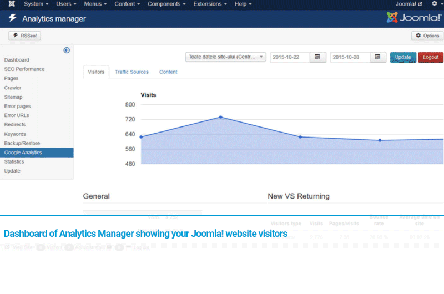
Task: Open calendar picker for start date
Action: point(317,57)
